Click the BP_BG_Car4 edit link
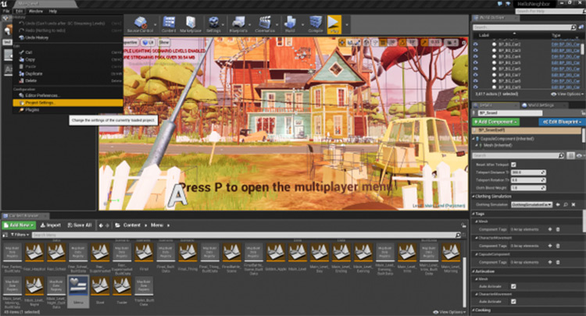 pyautogui.click(x=566, y=57)
